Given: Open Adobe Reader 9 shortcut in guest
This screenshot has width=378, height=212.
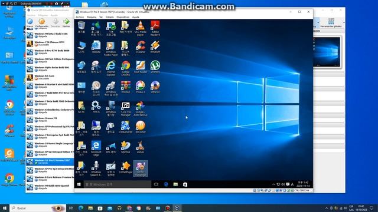Looking at the screenshot, I should [x=155, y=28].
